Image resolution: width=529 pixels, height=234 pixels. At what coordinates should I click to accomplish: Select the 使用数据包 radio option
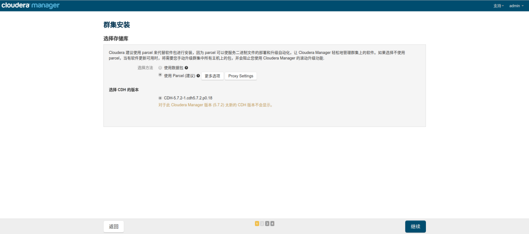(160, 68)
